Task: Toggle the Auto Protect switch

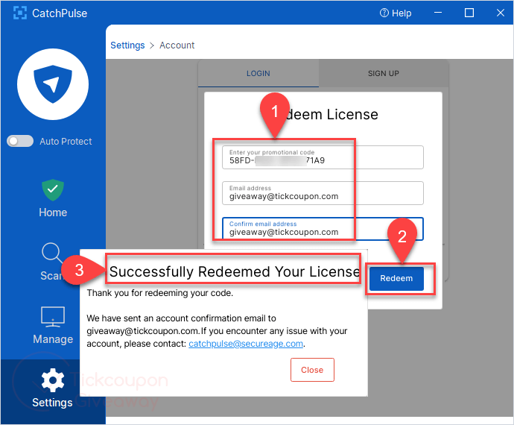Action: click(x=20, y=141)
